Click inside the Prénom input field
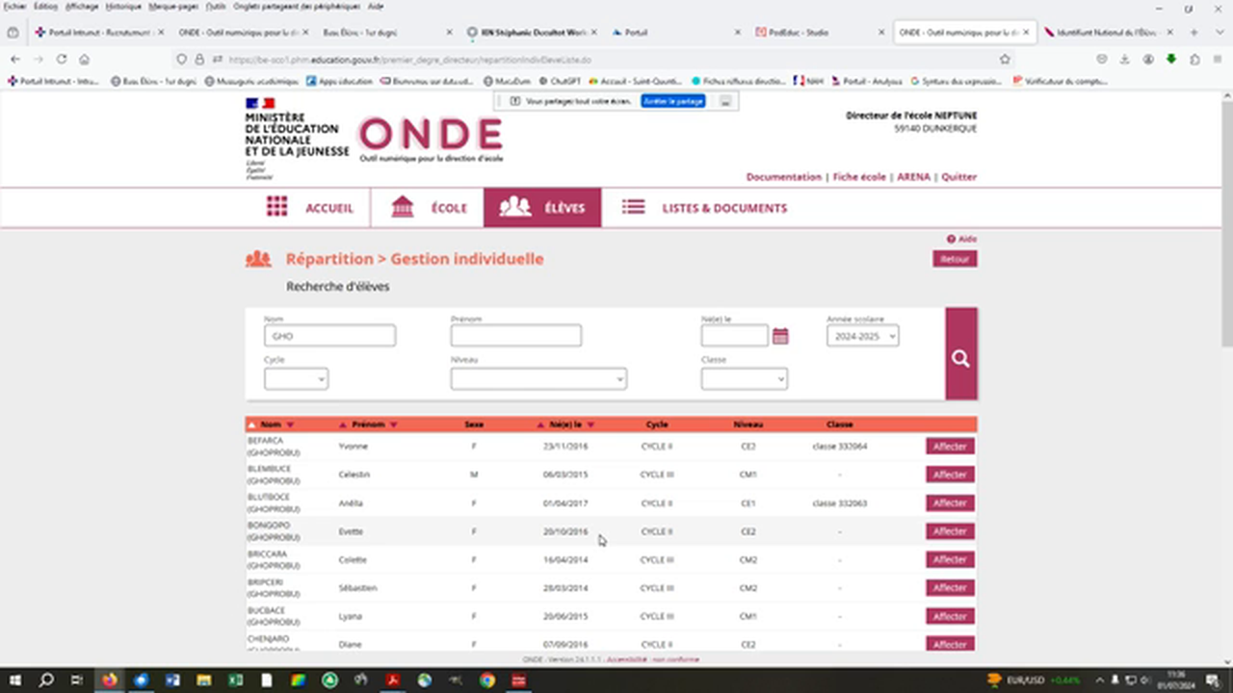The image size is (1233, 693). click(x=515, y=335)
